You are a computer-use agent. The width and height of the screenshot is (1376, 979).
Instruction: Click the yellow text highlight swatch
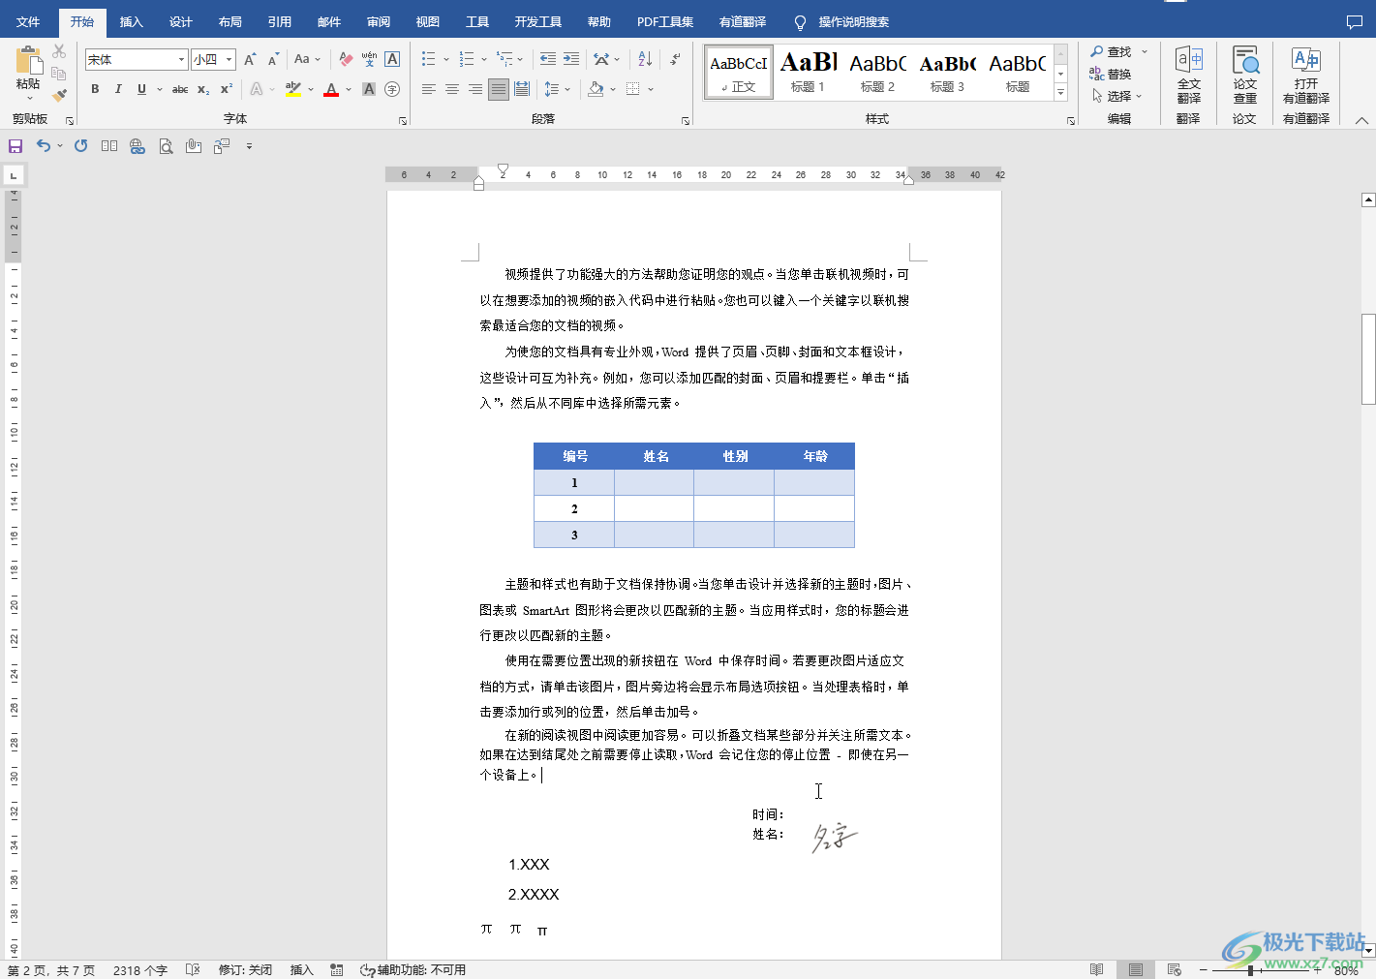[x=293, y=89]
